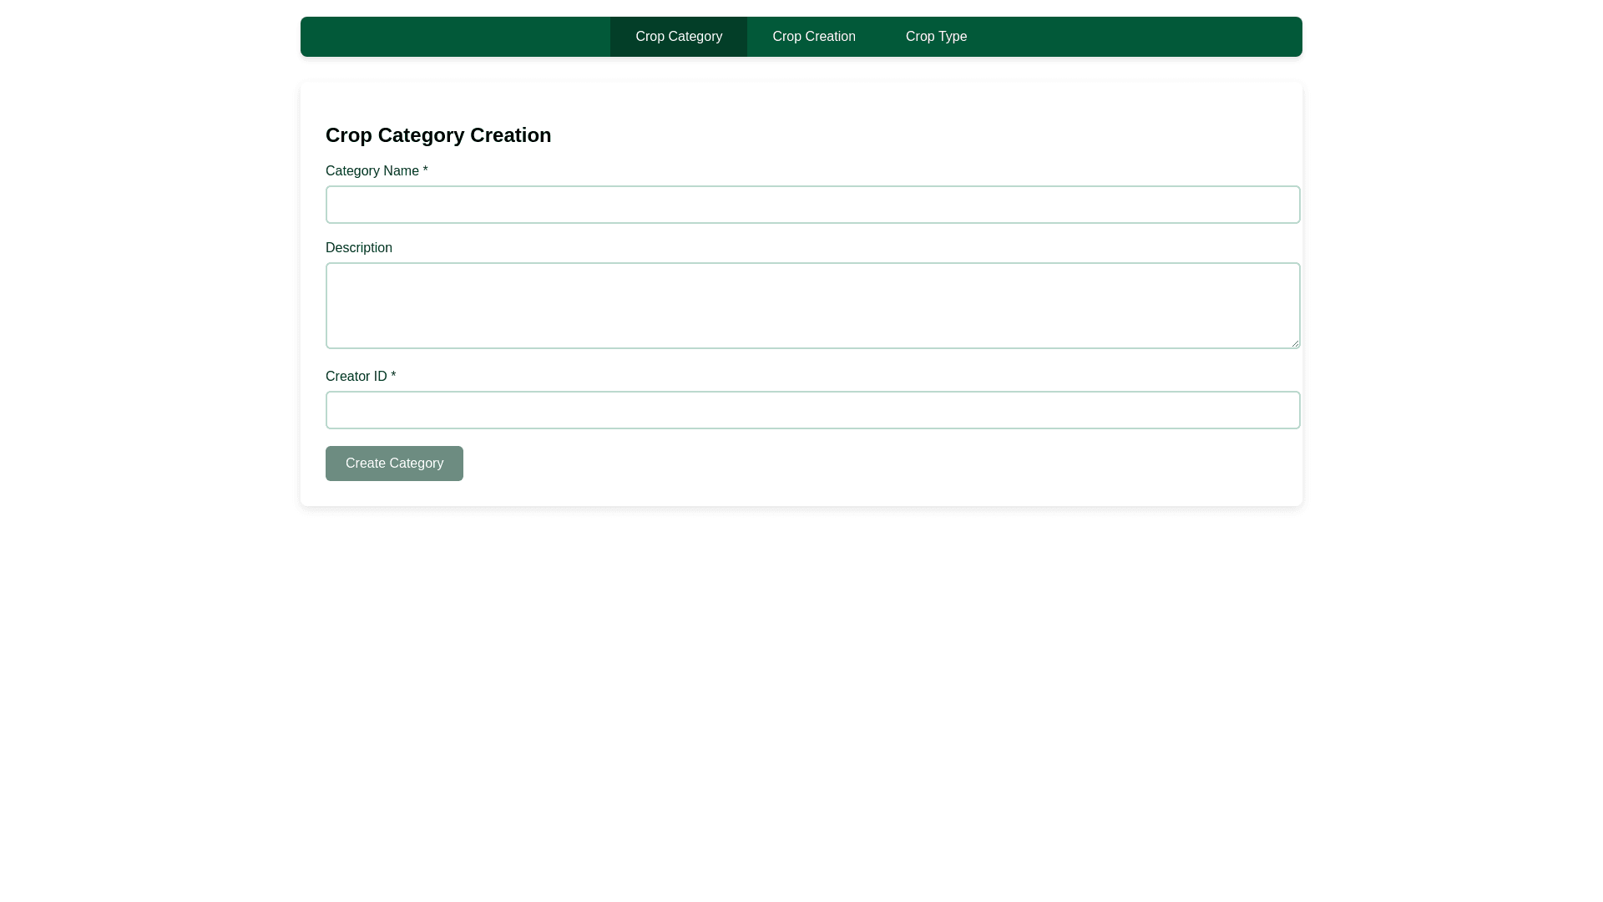This screenshot has height=902, width=1603.
Task: Click the Description textarea resize handle
Action: (1295, 343)
